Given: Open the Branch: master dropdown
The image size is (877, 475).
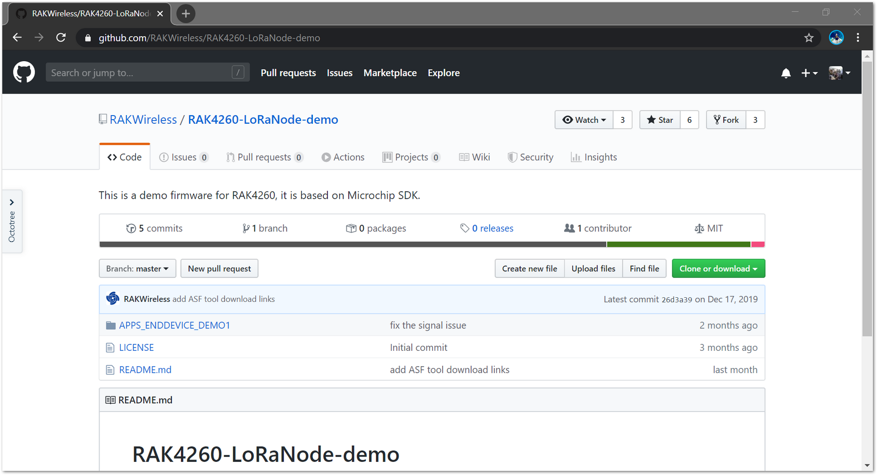Looking at the screenshot, I should pos(137,269).
